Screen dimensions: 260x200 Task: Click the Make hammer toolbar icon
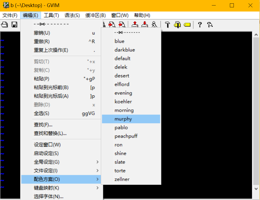[167, 25]
